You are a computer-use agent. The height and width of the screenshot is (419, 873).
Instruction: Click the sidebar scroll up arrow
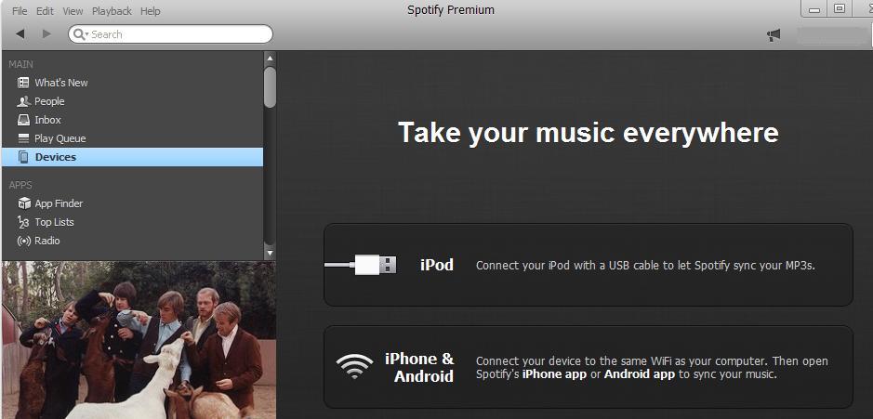270,58
